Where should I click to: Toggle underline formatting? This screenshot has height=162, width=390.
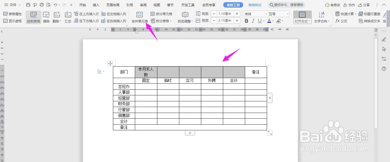(260, 21)
